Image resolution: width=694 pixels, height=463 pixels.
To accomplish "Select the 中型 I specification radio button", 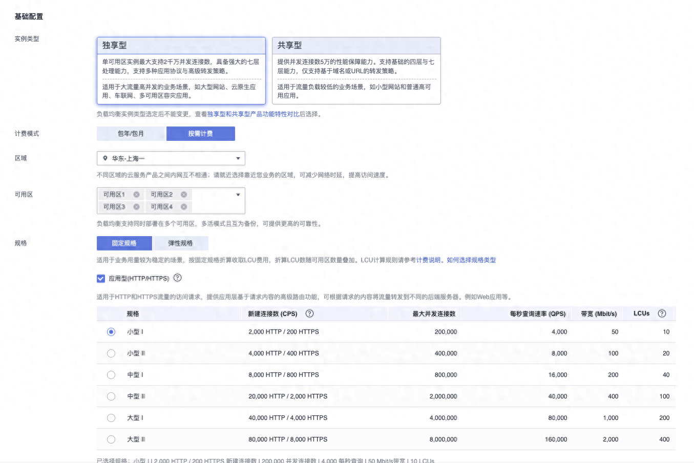I will (x=111, y=374).
